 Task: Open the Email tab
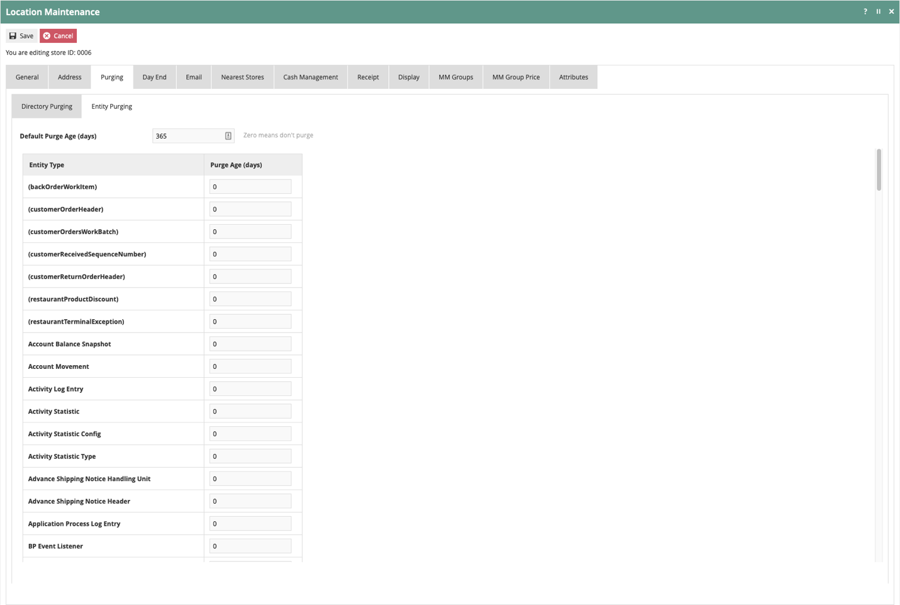[x=194, y=77]
